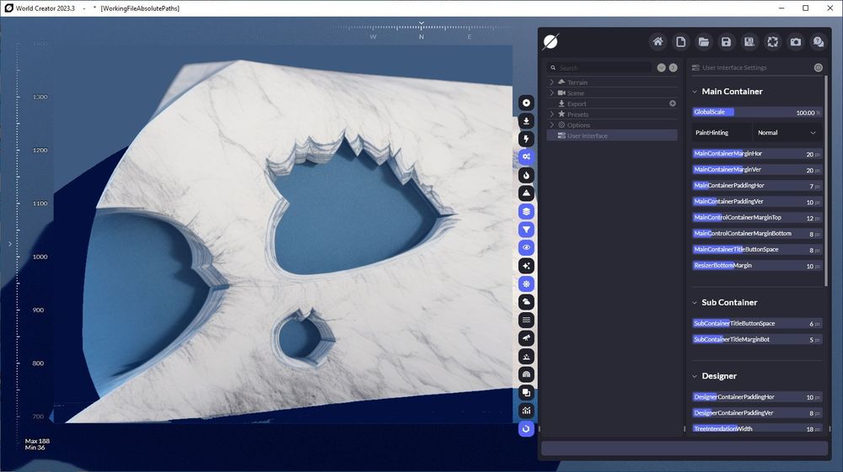Adjust the DesignerContainerPaddingVer slider
The image size is (843, 472).
coord(757,413)
